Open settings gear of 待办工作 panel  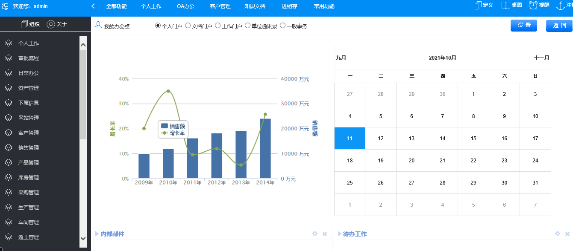pos(558,234)
